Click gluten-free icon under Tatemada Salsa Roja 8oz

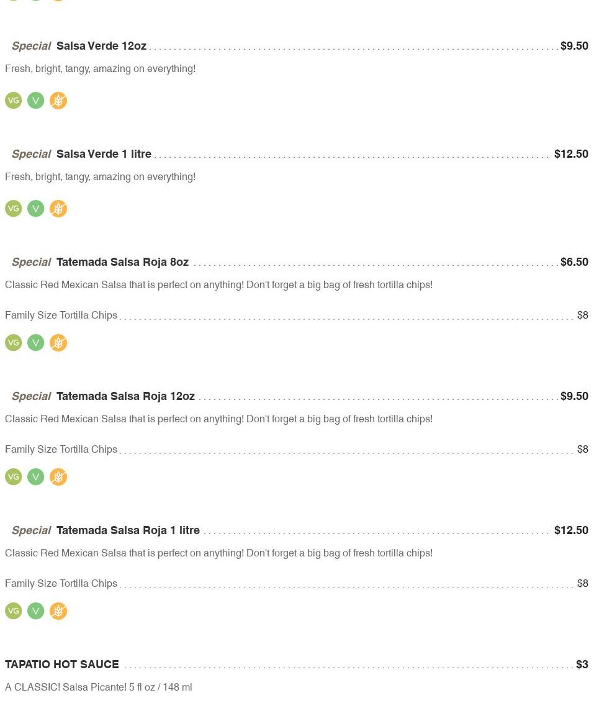[x=58, y=343]
